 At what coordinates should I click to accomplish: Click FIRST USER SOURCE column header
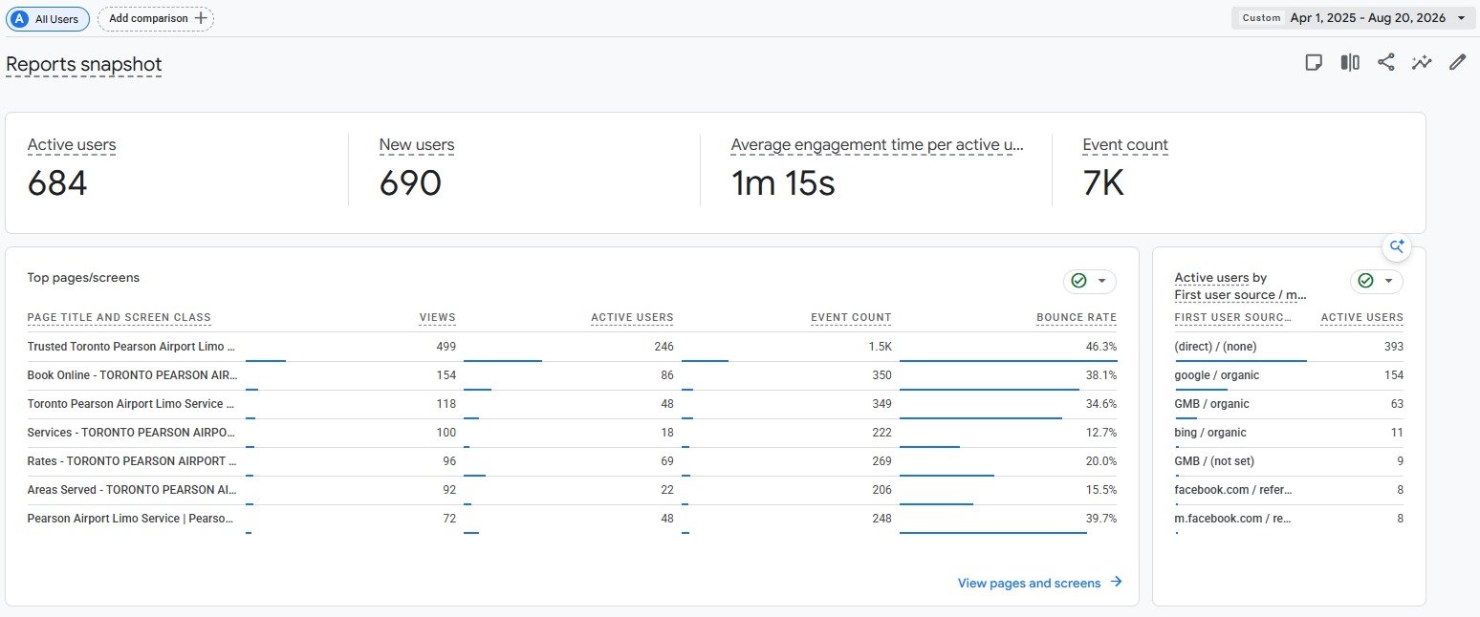(x=1233, y=318)
